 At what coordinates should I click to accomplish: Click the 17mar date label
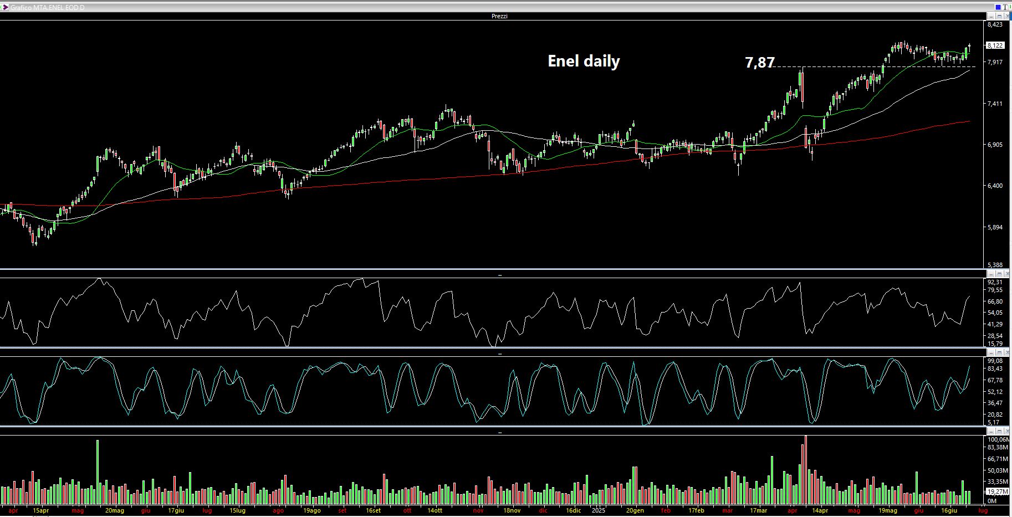pos(758,511)
